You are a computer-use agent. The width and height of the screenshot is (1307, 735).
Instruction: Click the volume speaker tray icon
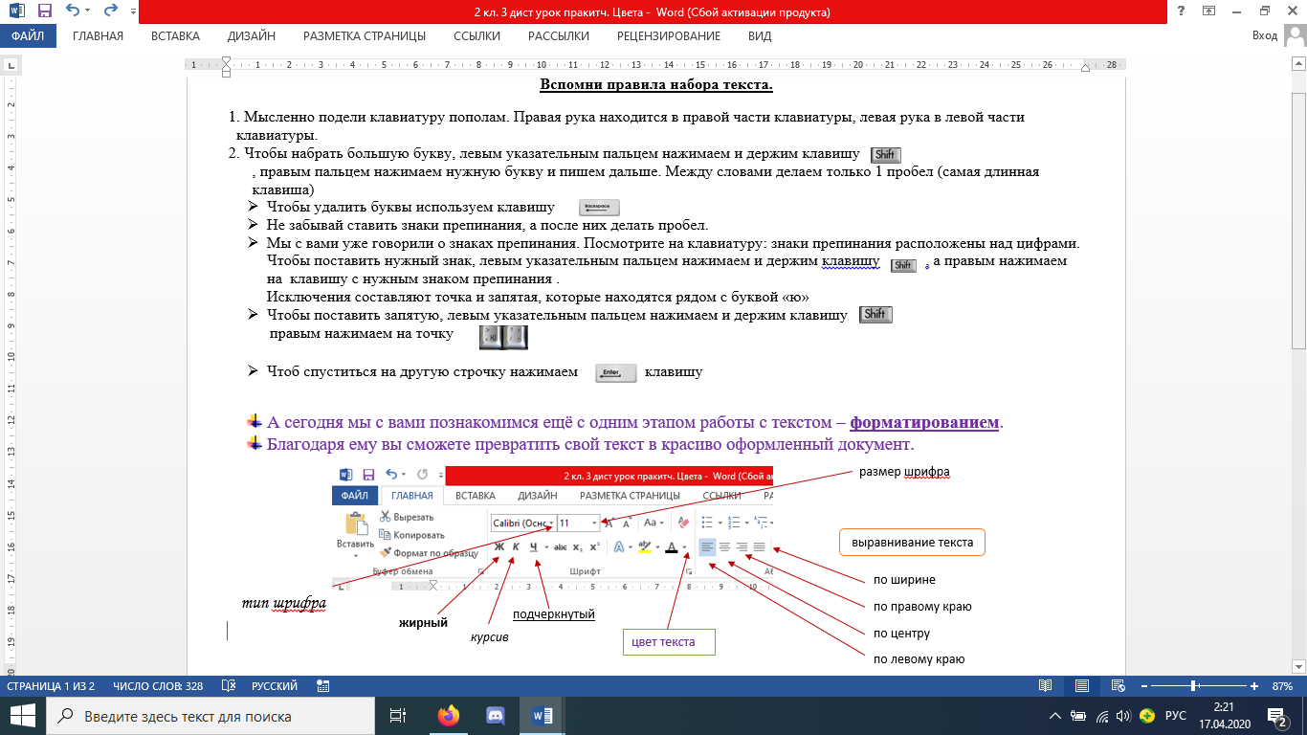[x=1124, y=716]
